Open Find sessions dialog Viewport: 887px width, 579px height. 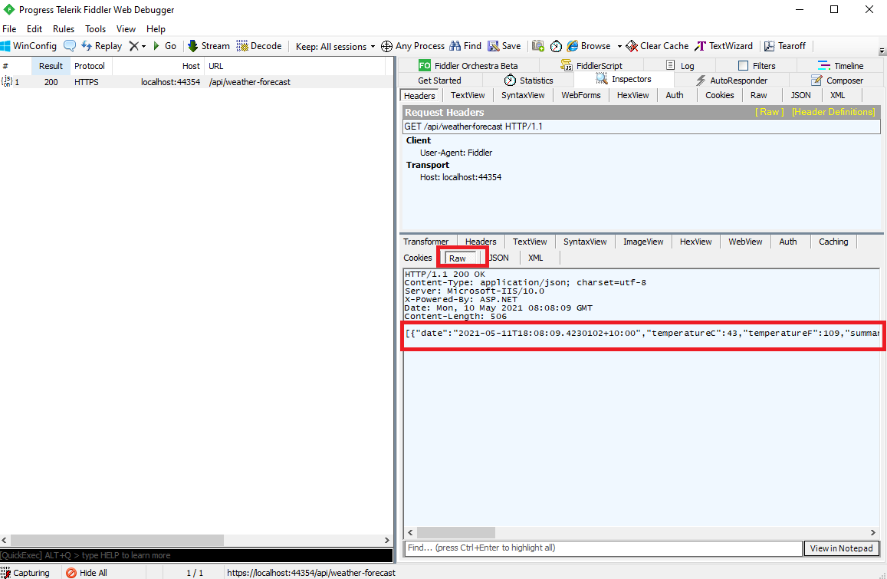(465, 46)
